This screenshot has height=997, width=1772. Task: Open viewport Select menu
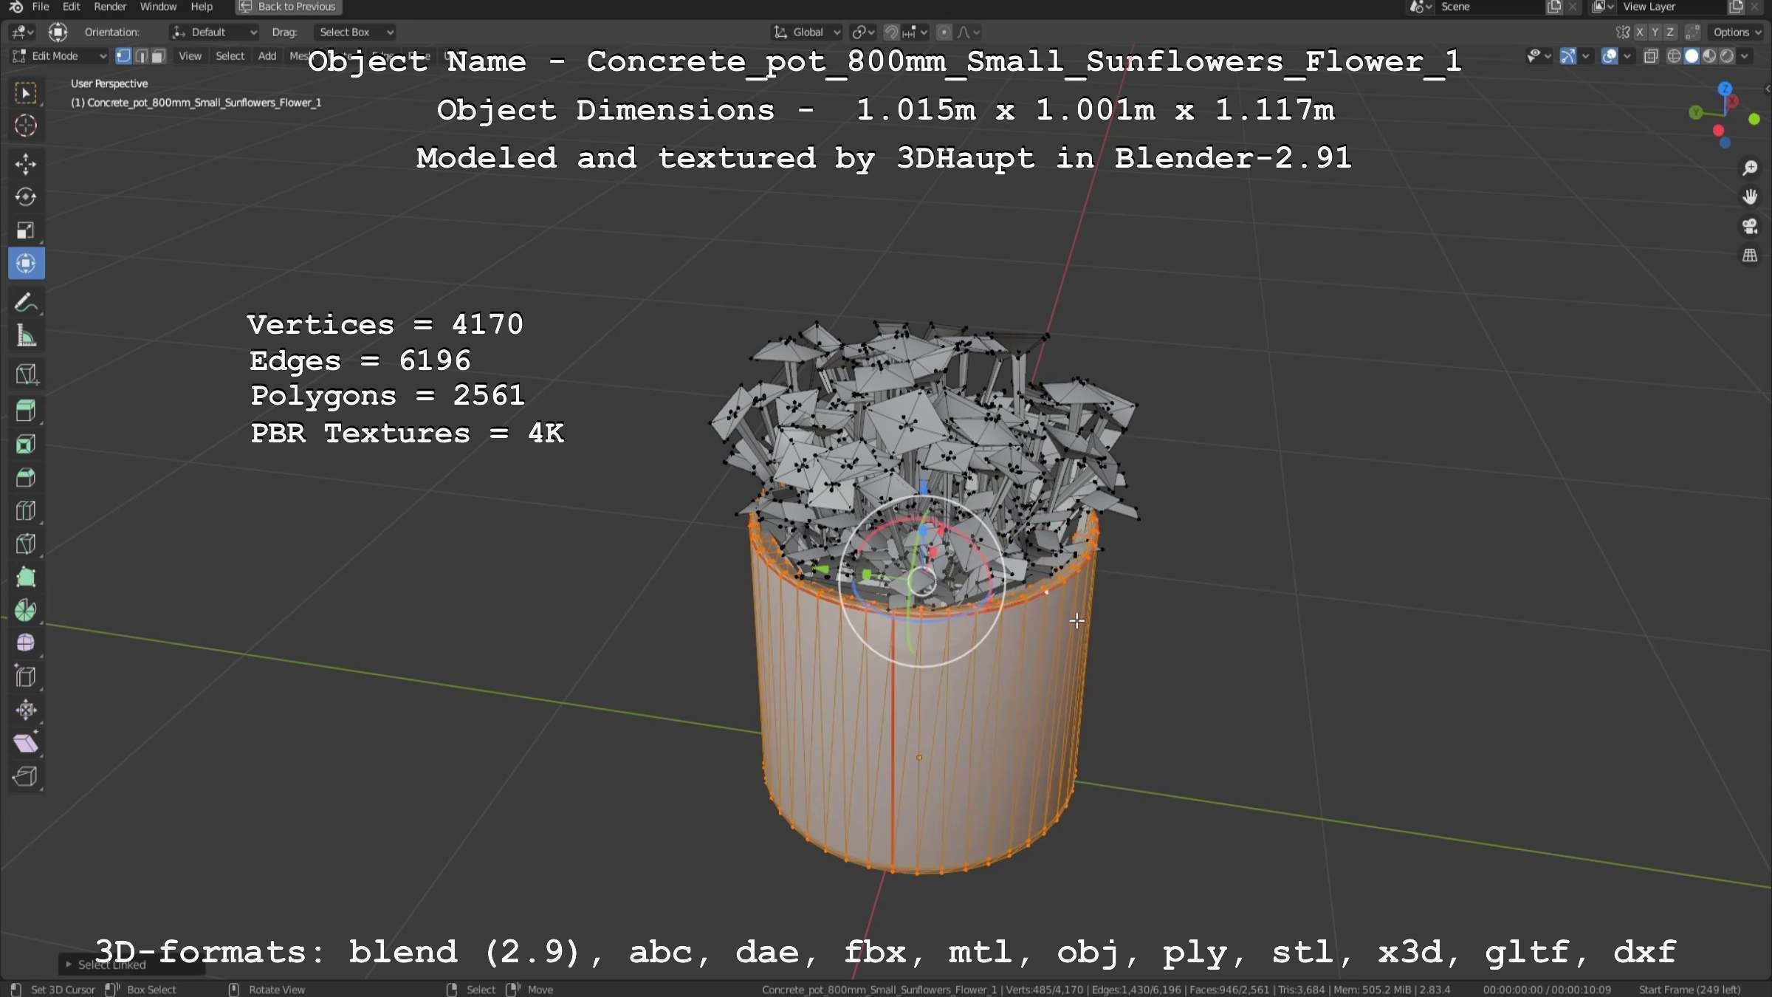tap(230, 56)
